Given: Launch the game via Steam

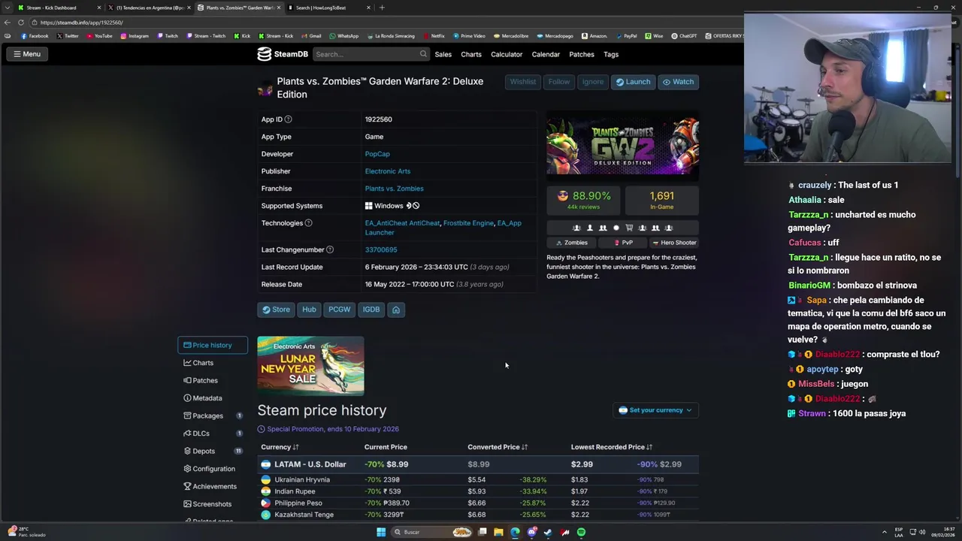Looking at the screenshot, I should (633, 82).
